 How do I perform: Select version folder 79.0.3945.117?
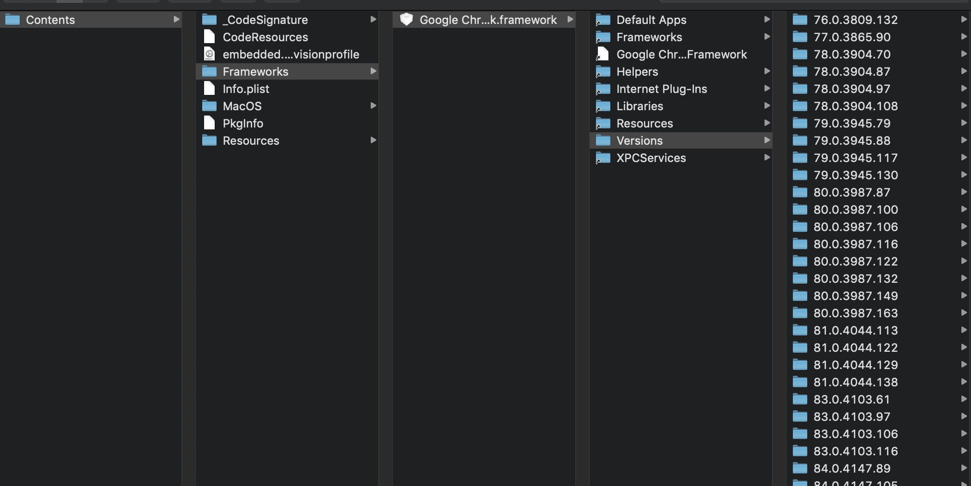(x=879, y=158)
